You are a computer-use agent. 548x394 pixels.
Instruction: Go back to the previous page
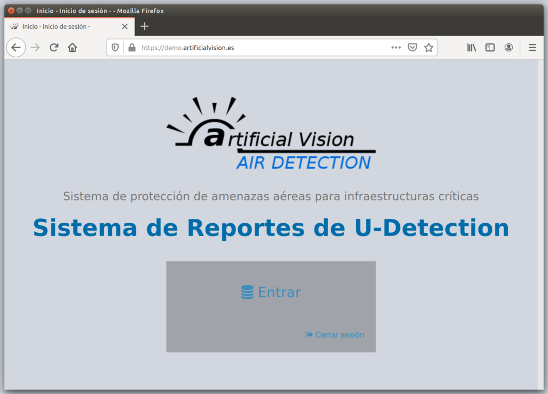[x=16, y=48]
